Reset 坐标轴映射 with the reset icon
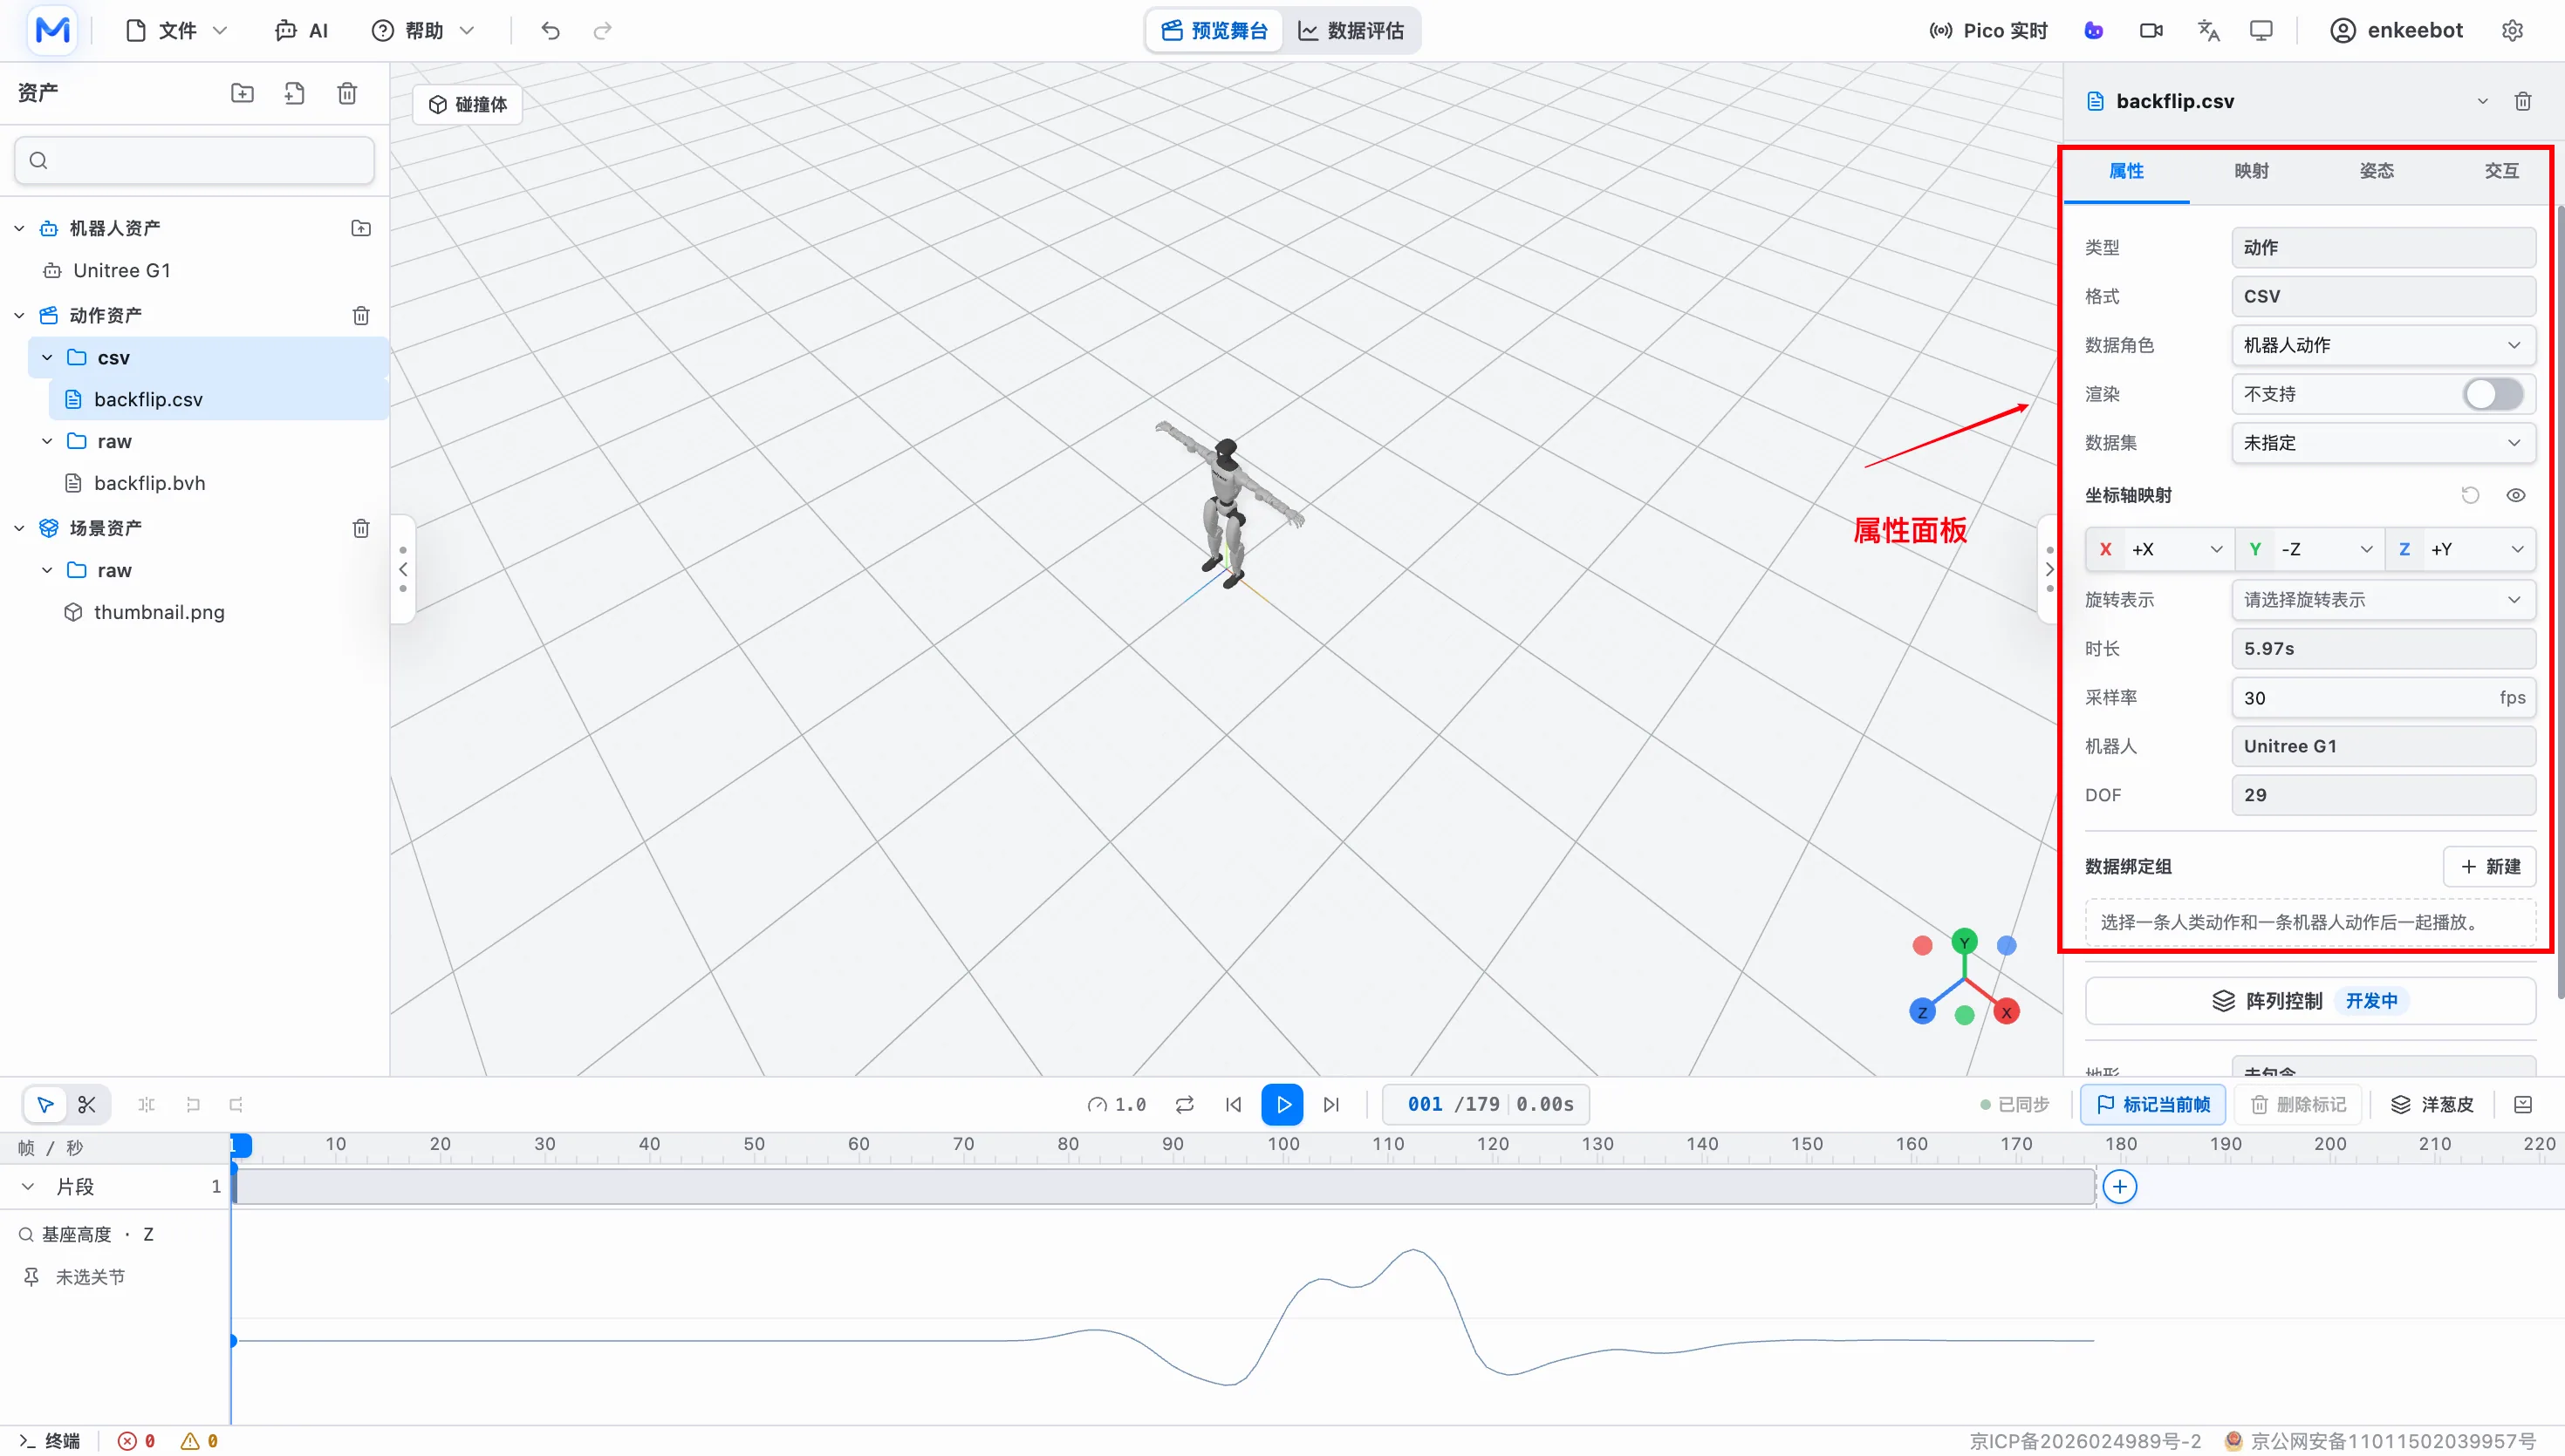2565x1456 pixels. tap(2470, 495)
